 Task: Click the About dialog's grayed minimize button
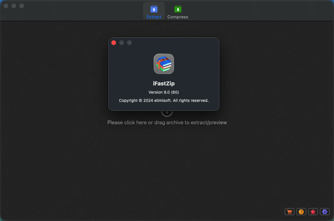coord(122,43)
